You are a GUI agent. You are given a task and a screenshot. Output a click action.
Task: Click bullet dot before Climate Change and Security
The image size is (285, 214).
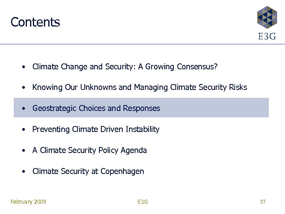25,66
